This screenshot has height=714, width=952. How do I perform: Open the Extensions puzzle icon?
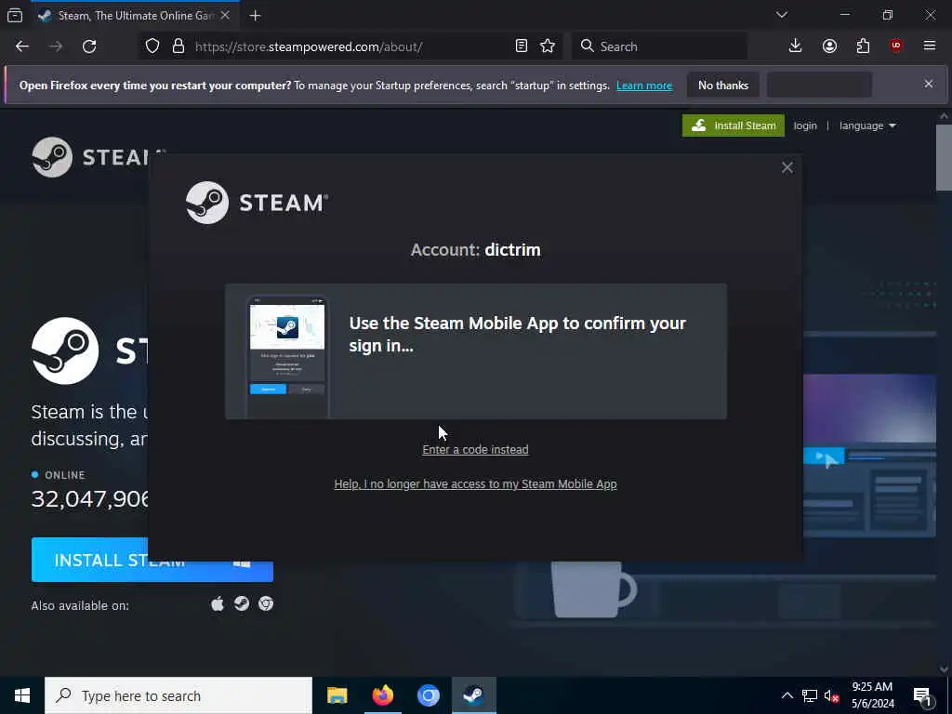tap(863, 46)
